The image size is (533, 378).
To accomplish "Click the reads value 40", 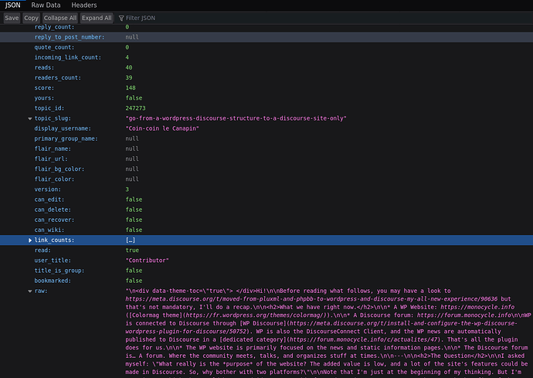I will (129, 68).
